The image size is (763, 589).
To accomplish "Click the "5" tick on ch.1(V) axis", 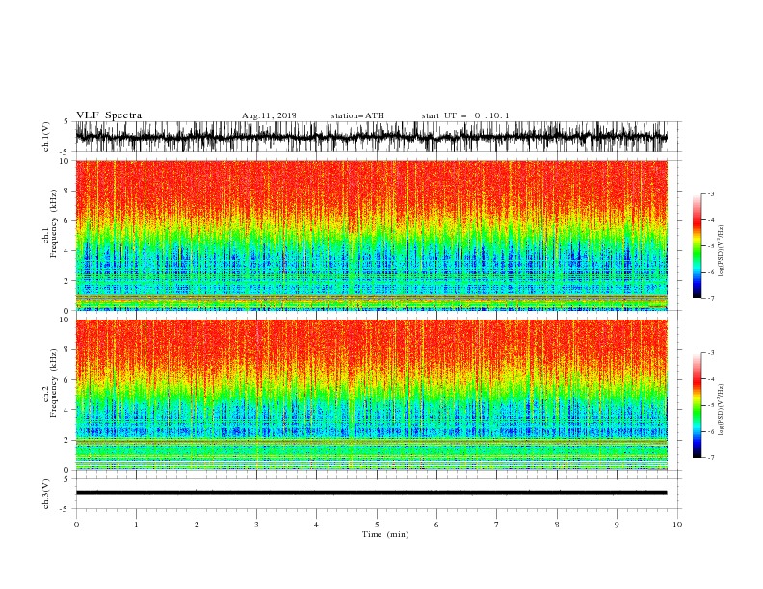I will 66,122.
